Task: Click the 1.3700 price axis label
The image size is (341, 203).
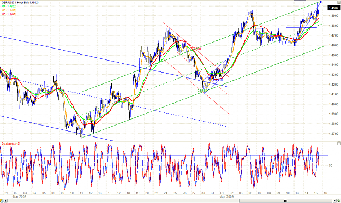Action: [x=333, y=134]
